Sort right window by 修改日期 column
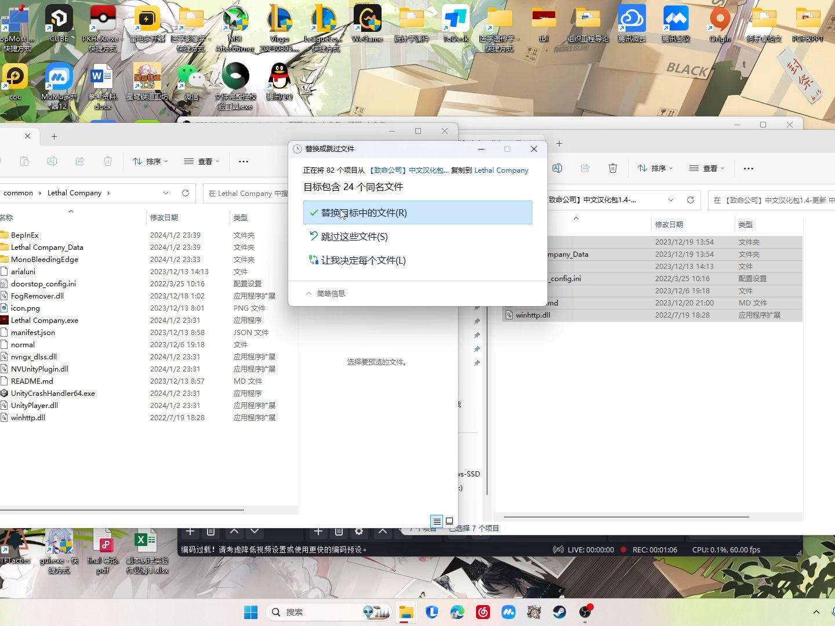The height and width of the screenshot is (626, 835). [669, 224]
